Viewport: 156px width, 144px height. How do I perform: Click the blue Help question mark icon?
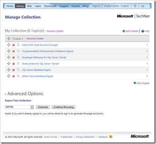143,31
